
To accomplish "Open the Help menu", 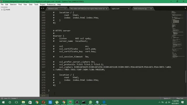I will tap(59, 5).
